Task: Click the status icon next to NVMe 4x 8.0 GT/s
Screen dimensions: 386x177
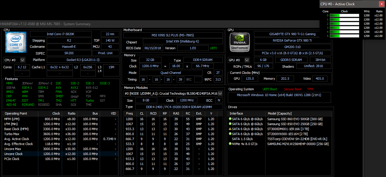Action: pos(230,144)
